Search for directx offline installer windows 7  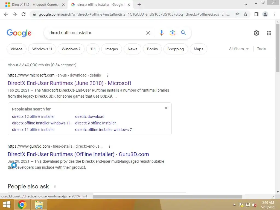104,130
